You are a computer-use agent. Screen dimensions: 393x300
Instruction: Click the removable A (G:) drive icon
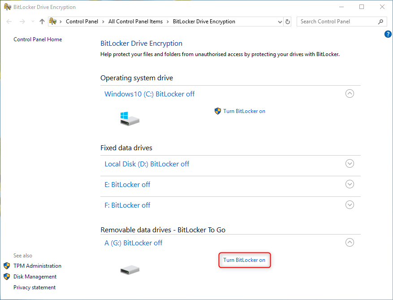click(130, 270)
